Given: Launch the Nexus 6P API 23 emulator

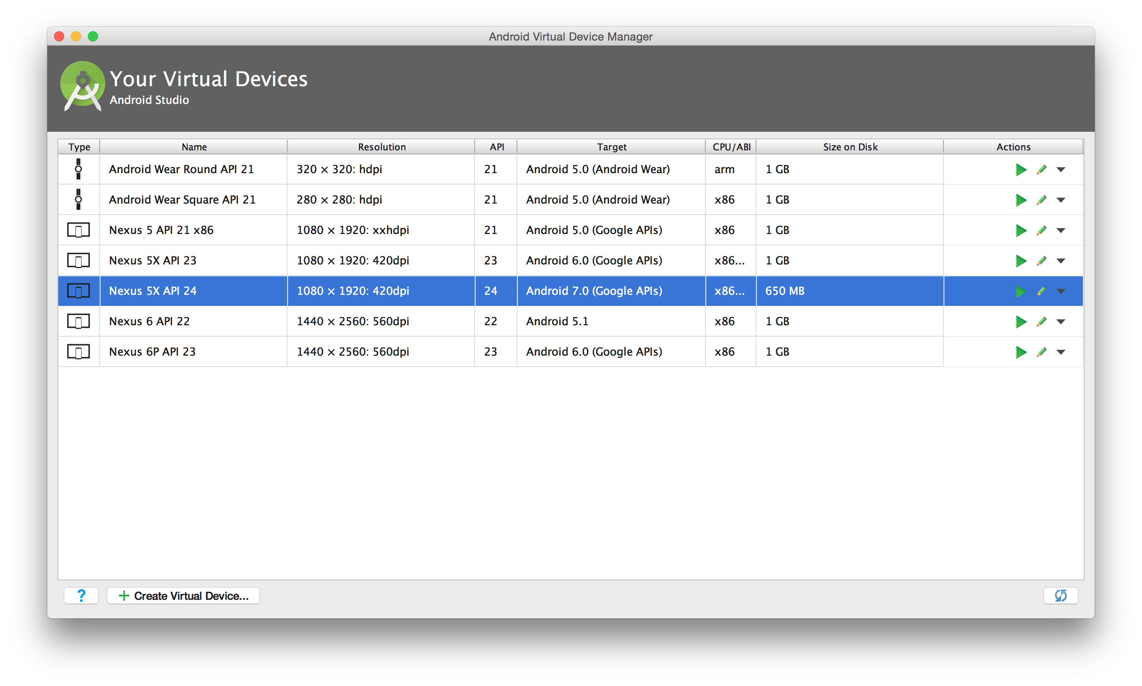Looking at the screenshot, I should click(x=1020, y=352).
